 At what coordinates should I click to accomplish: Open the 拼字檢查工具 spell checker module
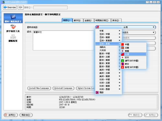point(13,28)
